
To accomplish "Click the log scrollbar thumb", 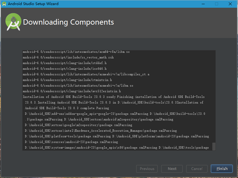I will pos(214,147).
